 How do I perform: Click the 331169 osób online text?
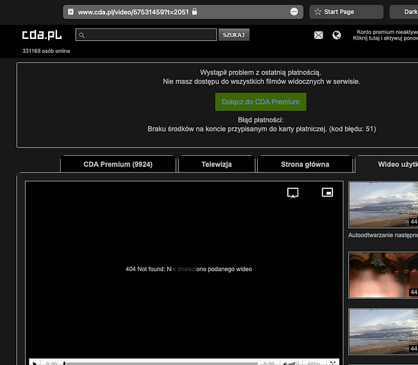pyautogui.click(x=46, y=51)
